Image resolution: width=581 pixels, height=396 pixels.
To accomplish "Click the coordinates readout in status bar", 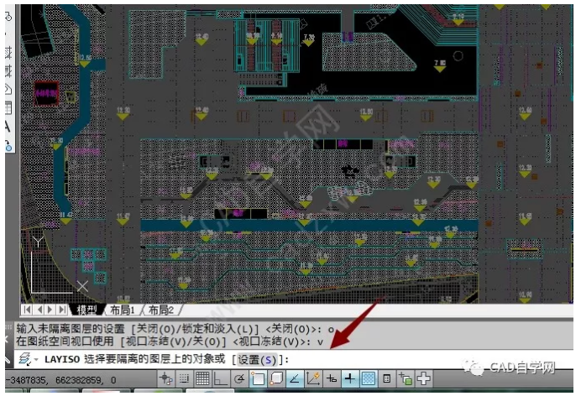I will (61, 380).
